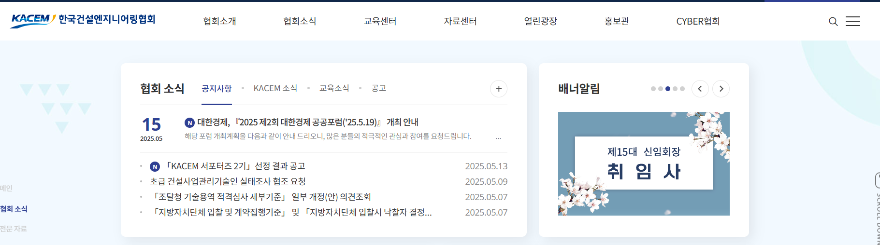880x245 pixels.
Task: Select the first banner pagination dot
Action: coord(653,89)
